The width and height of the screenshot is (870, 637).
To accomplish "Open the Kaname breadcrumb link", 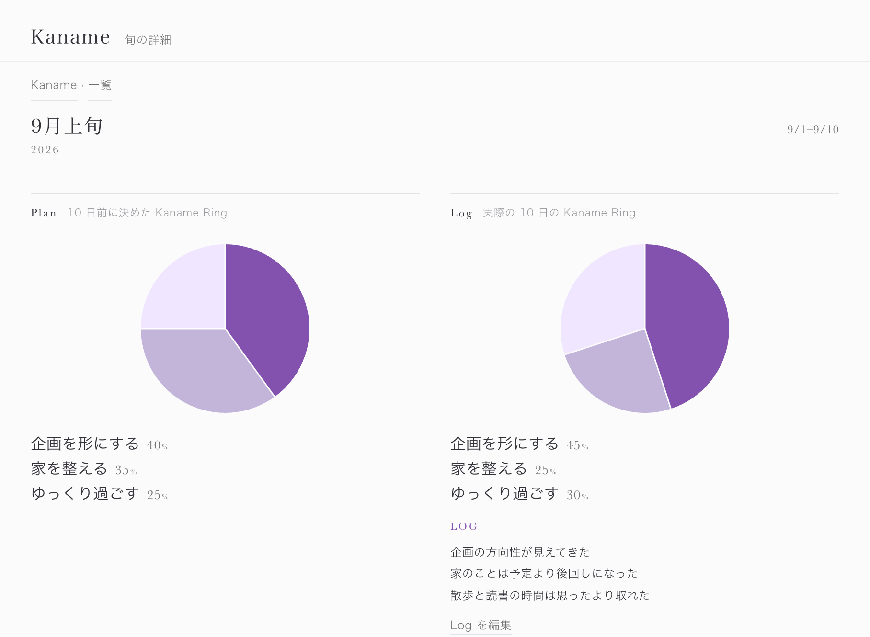I will pyautogui.click(x=54, y=85).
